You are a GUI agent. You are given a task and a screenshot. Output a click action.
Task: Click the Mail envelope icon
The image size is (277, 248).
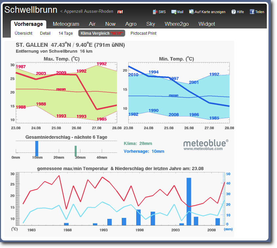click(x=174, y=12)
